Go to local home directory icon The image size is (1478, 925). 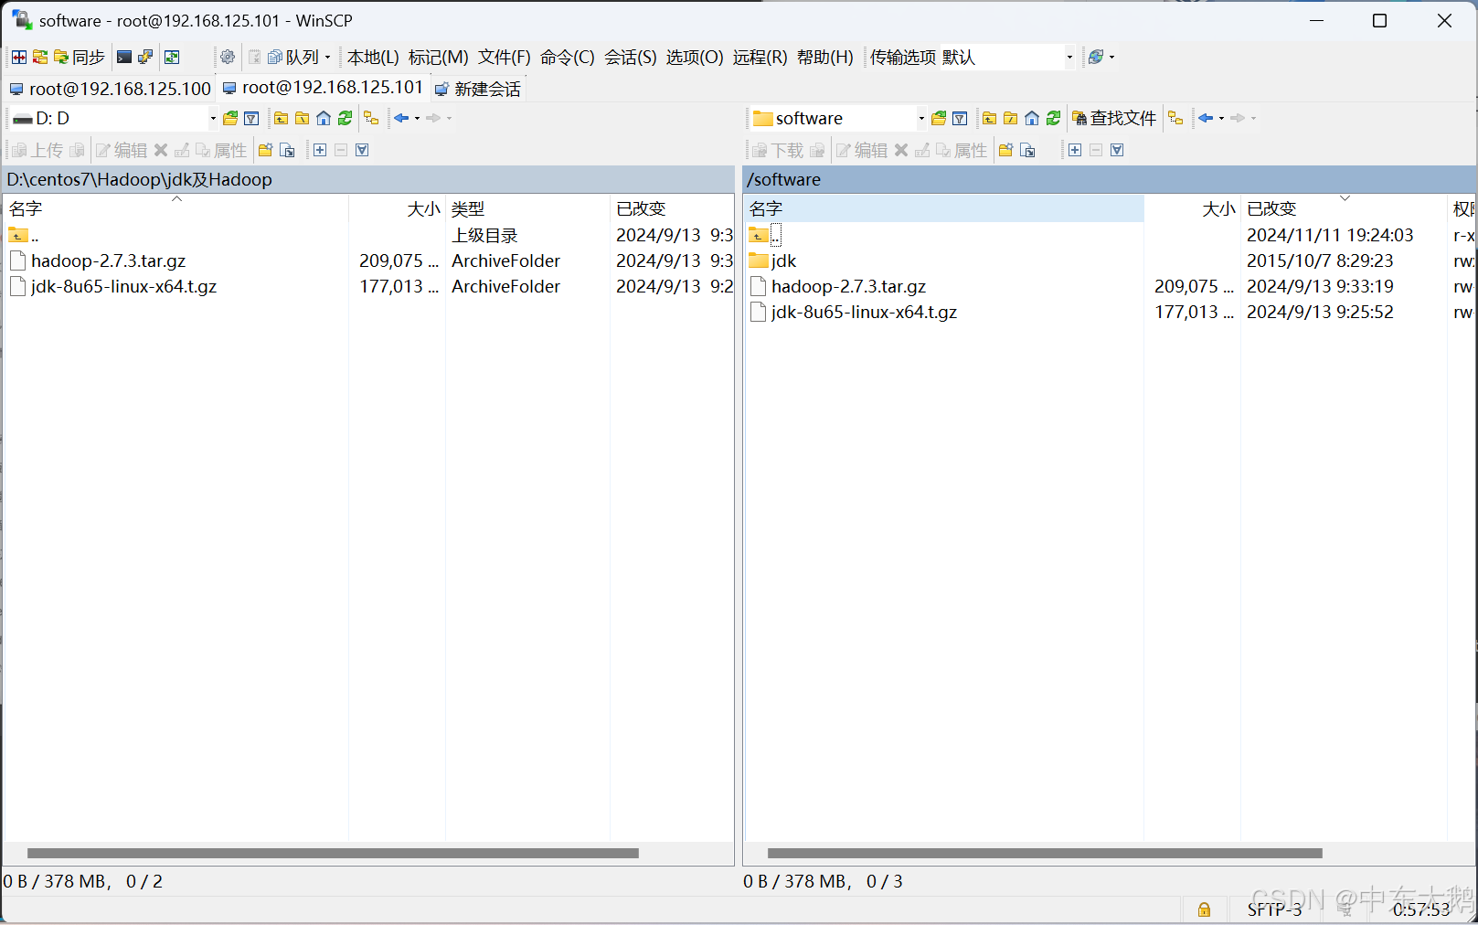pyautogui.click(x=324, y=118)
